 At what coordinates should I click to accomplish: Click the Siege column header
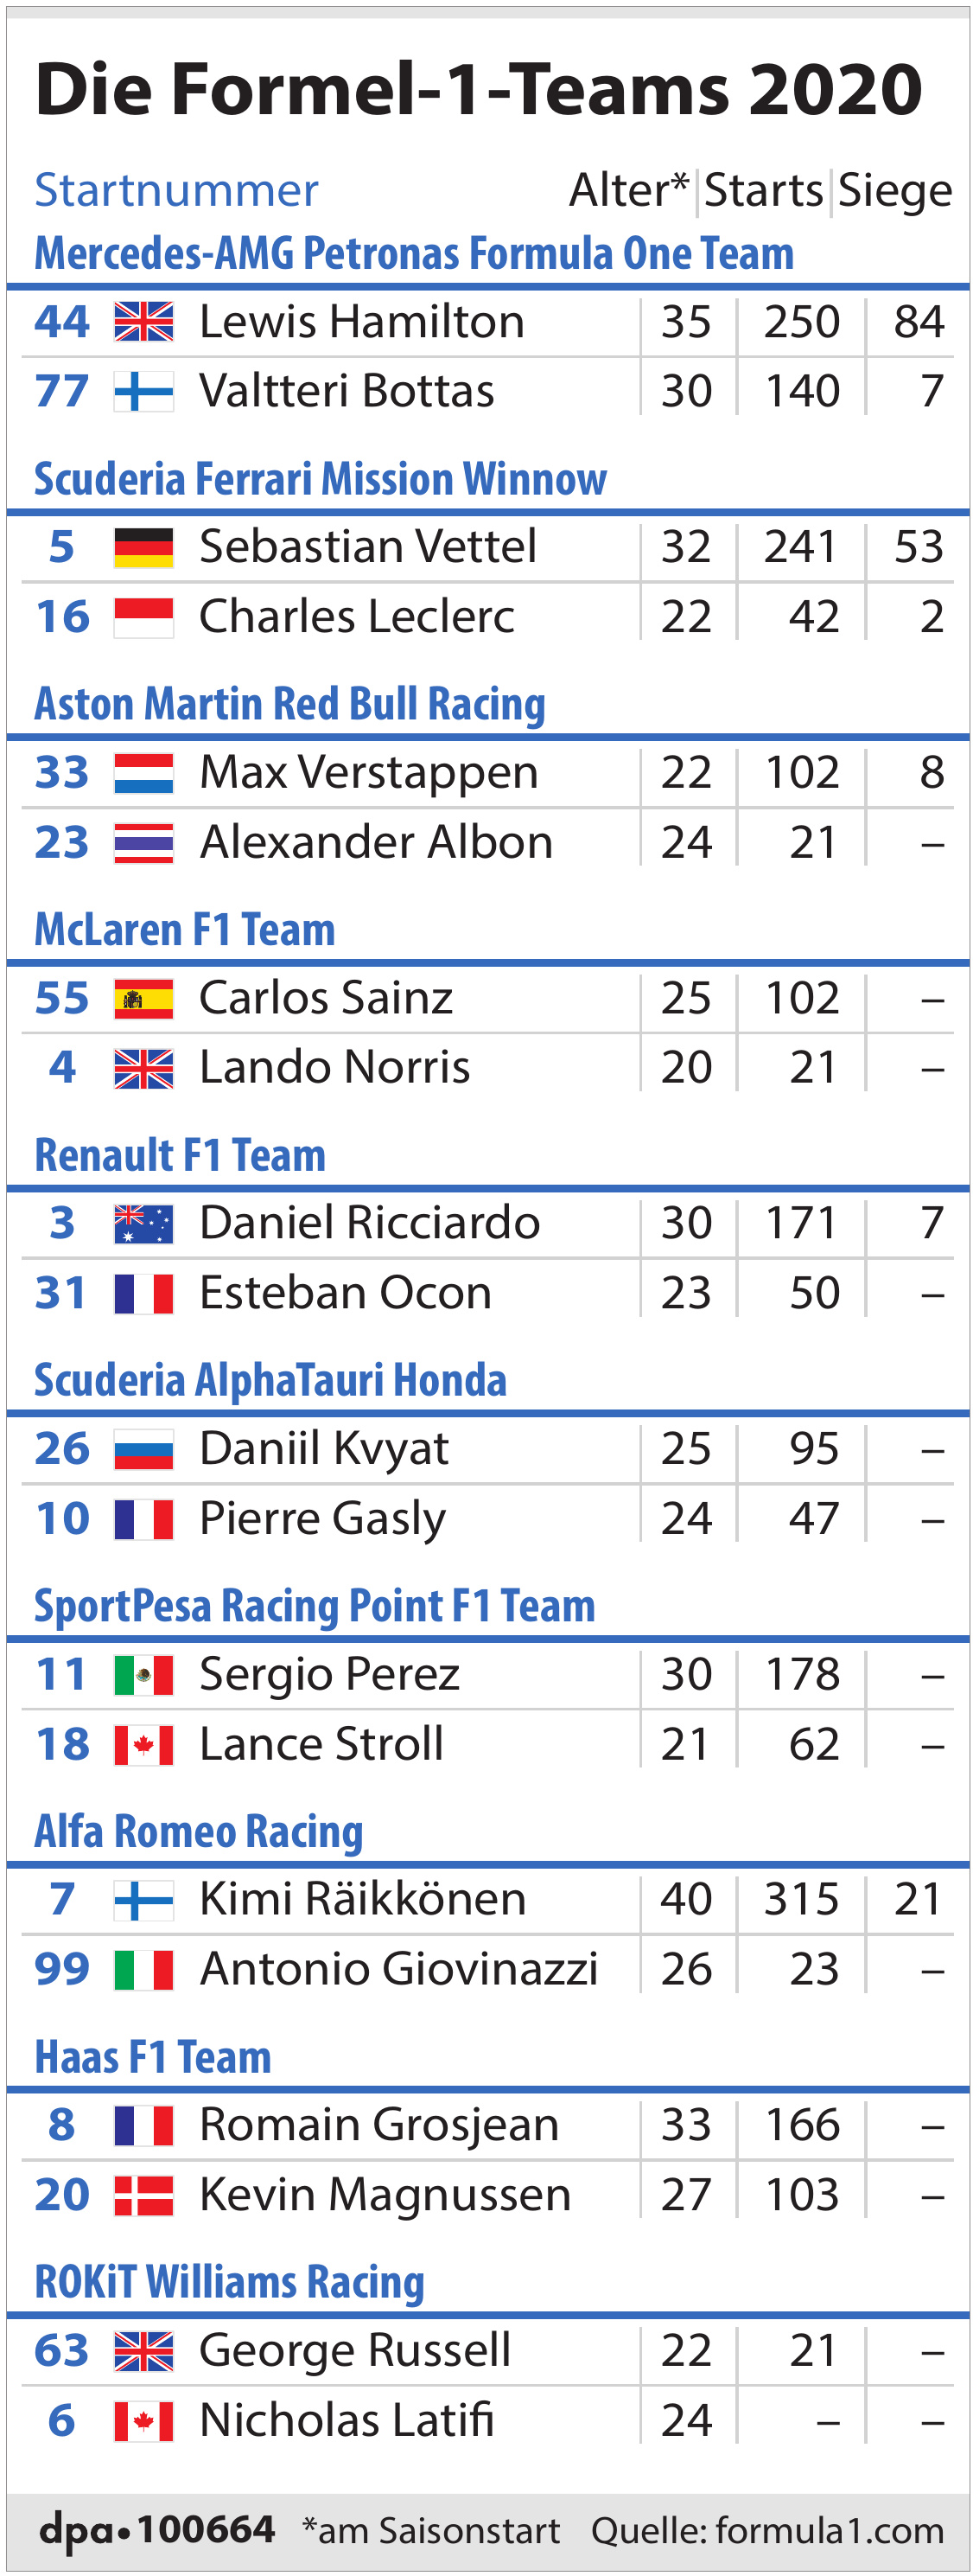tap(895, 192)
